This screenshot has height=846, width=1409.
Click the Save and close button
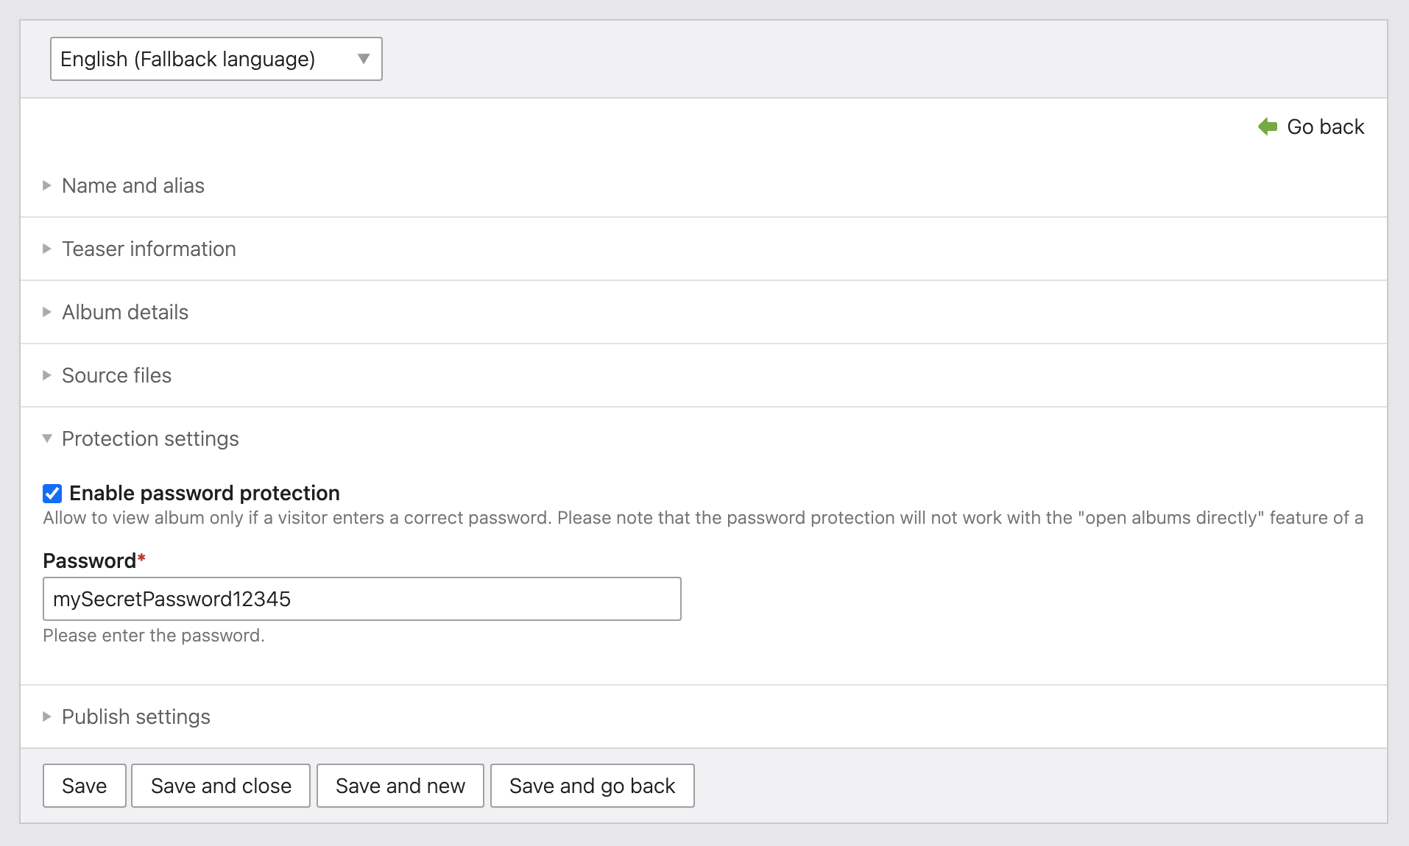click(221, 786)
